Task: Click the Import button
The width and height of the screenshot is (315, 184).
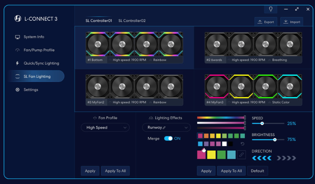Action: tap(292, 22)
